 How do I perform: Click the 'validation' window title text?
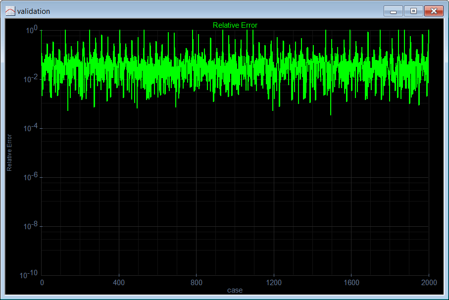[x=34, y=11]
